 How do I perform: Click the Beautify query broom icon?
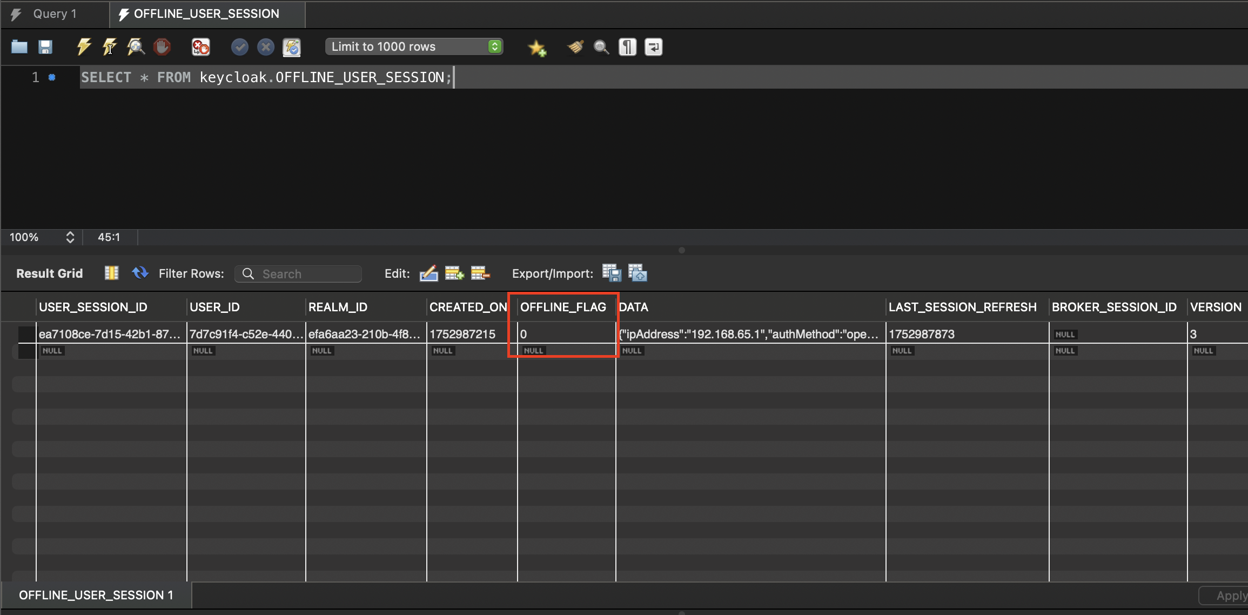click(x=575, y=47)
